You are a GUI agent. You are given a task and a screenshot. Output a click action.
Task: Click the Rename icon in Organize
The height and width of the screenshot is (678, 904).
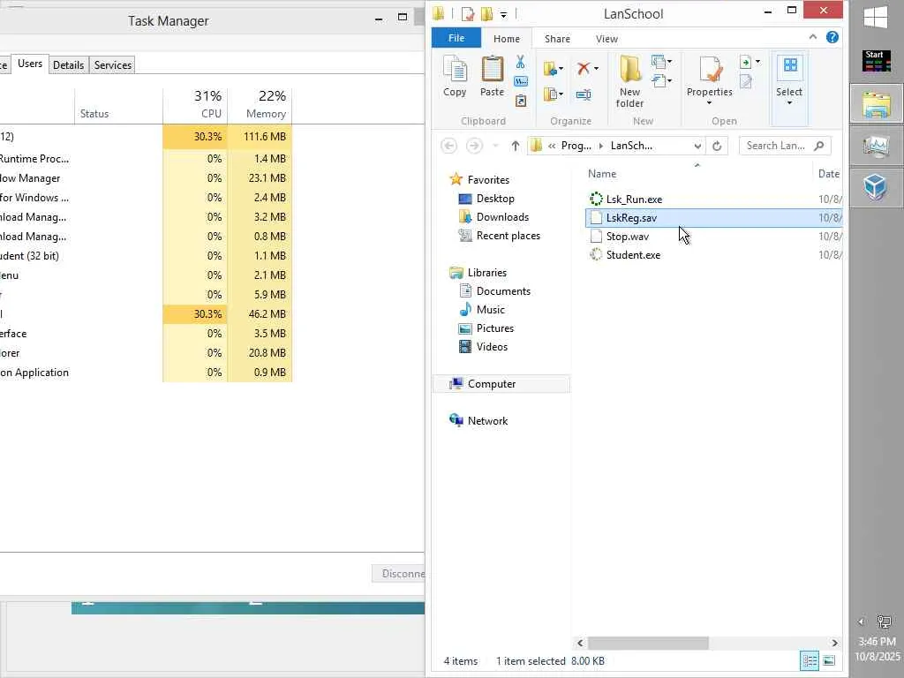584,94
